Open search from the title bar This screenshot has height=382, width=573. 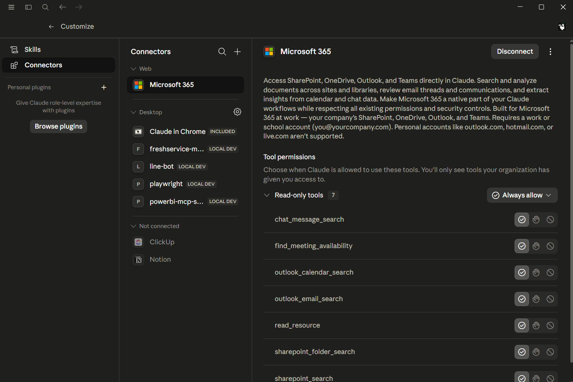point(45,7)
